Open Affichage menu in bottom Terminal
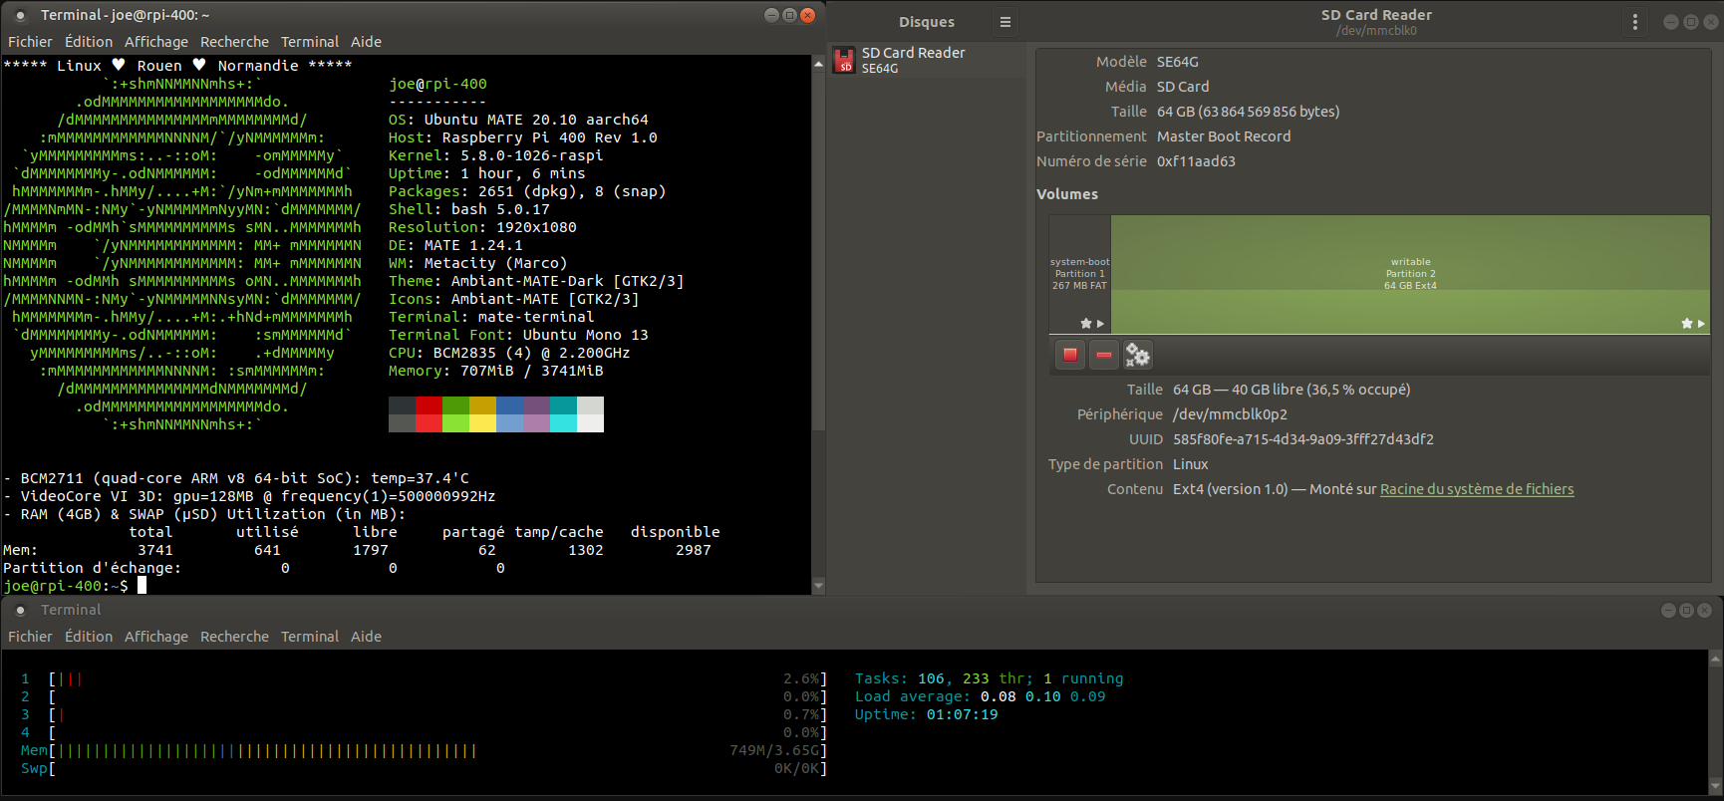Image resolution: width=1724 pixels, height=801 pixels. click(x=156, y=637)
